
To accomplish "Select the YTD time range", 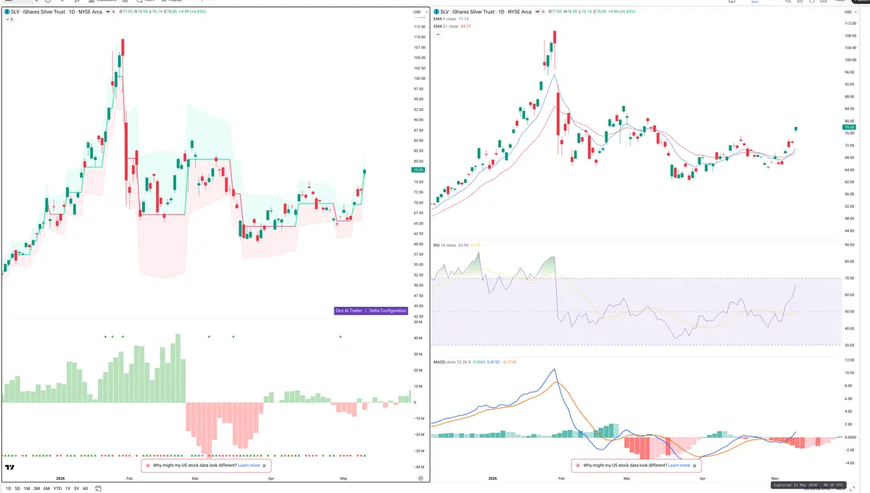I will pos(57,489).
